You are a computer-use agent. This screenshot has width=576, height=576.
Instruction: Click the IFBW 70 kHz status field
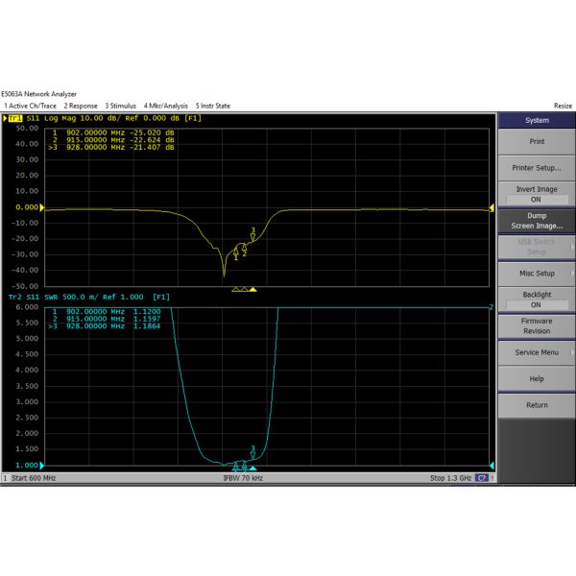[243, 478]
